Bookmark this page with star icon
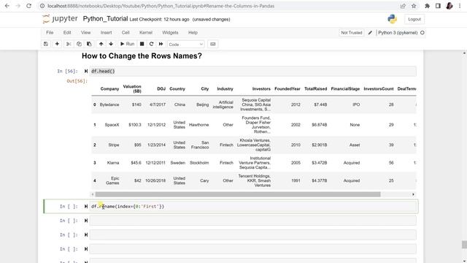 [x=414, y=6]
